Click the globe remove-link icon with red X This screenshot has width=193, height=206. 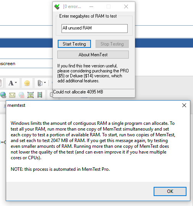point(21,95)
